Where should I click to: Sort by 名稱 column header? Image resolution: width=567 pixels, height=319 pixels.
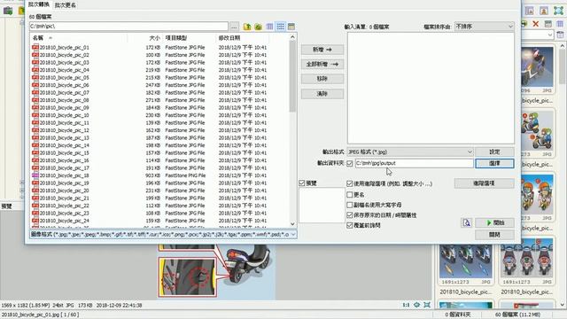[x=38, y=38]
